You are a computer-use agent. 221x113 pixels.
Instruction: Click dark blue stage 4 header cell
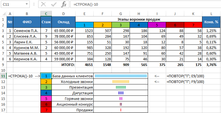(x=139, y=25)
